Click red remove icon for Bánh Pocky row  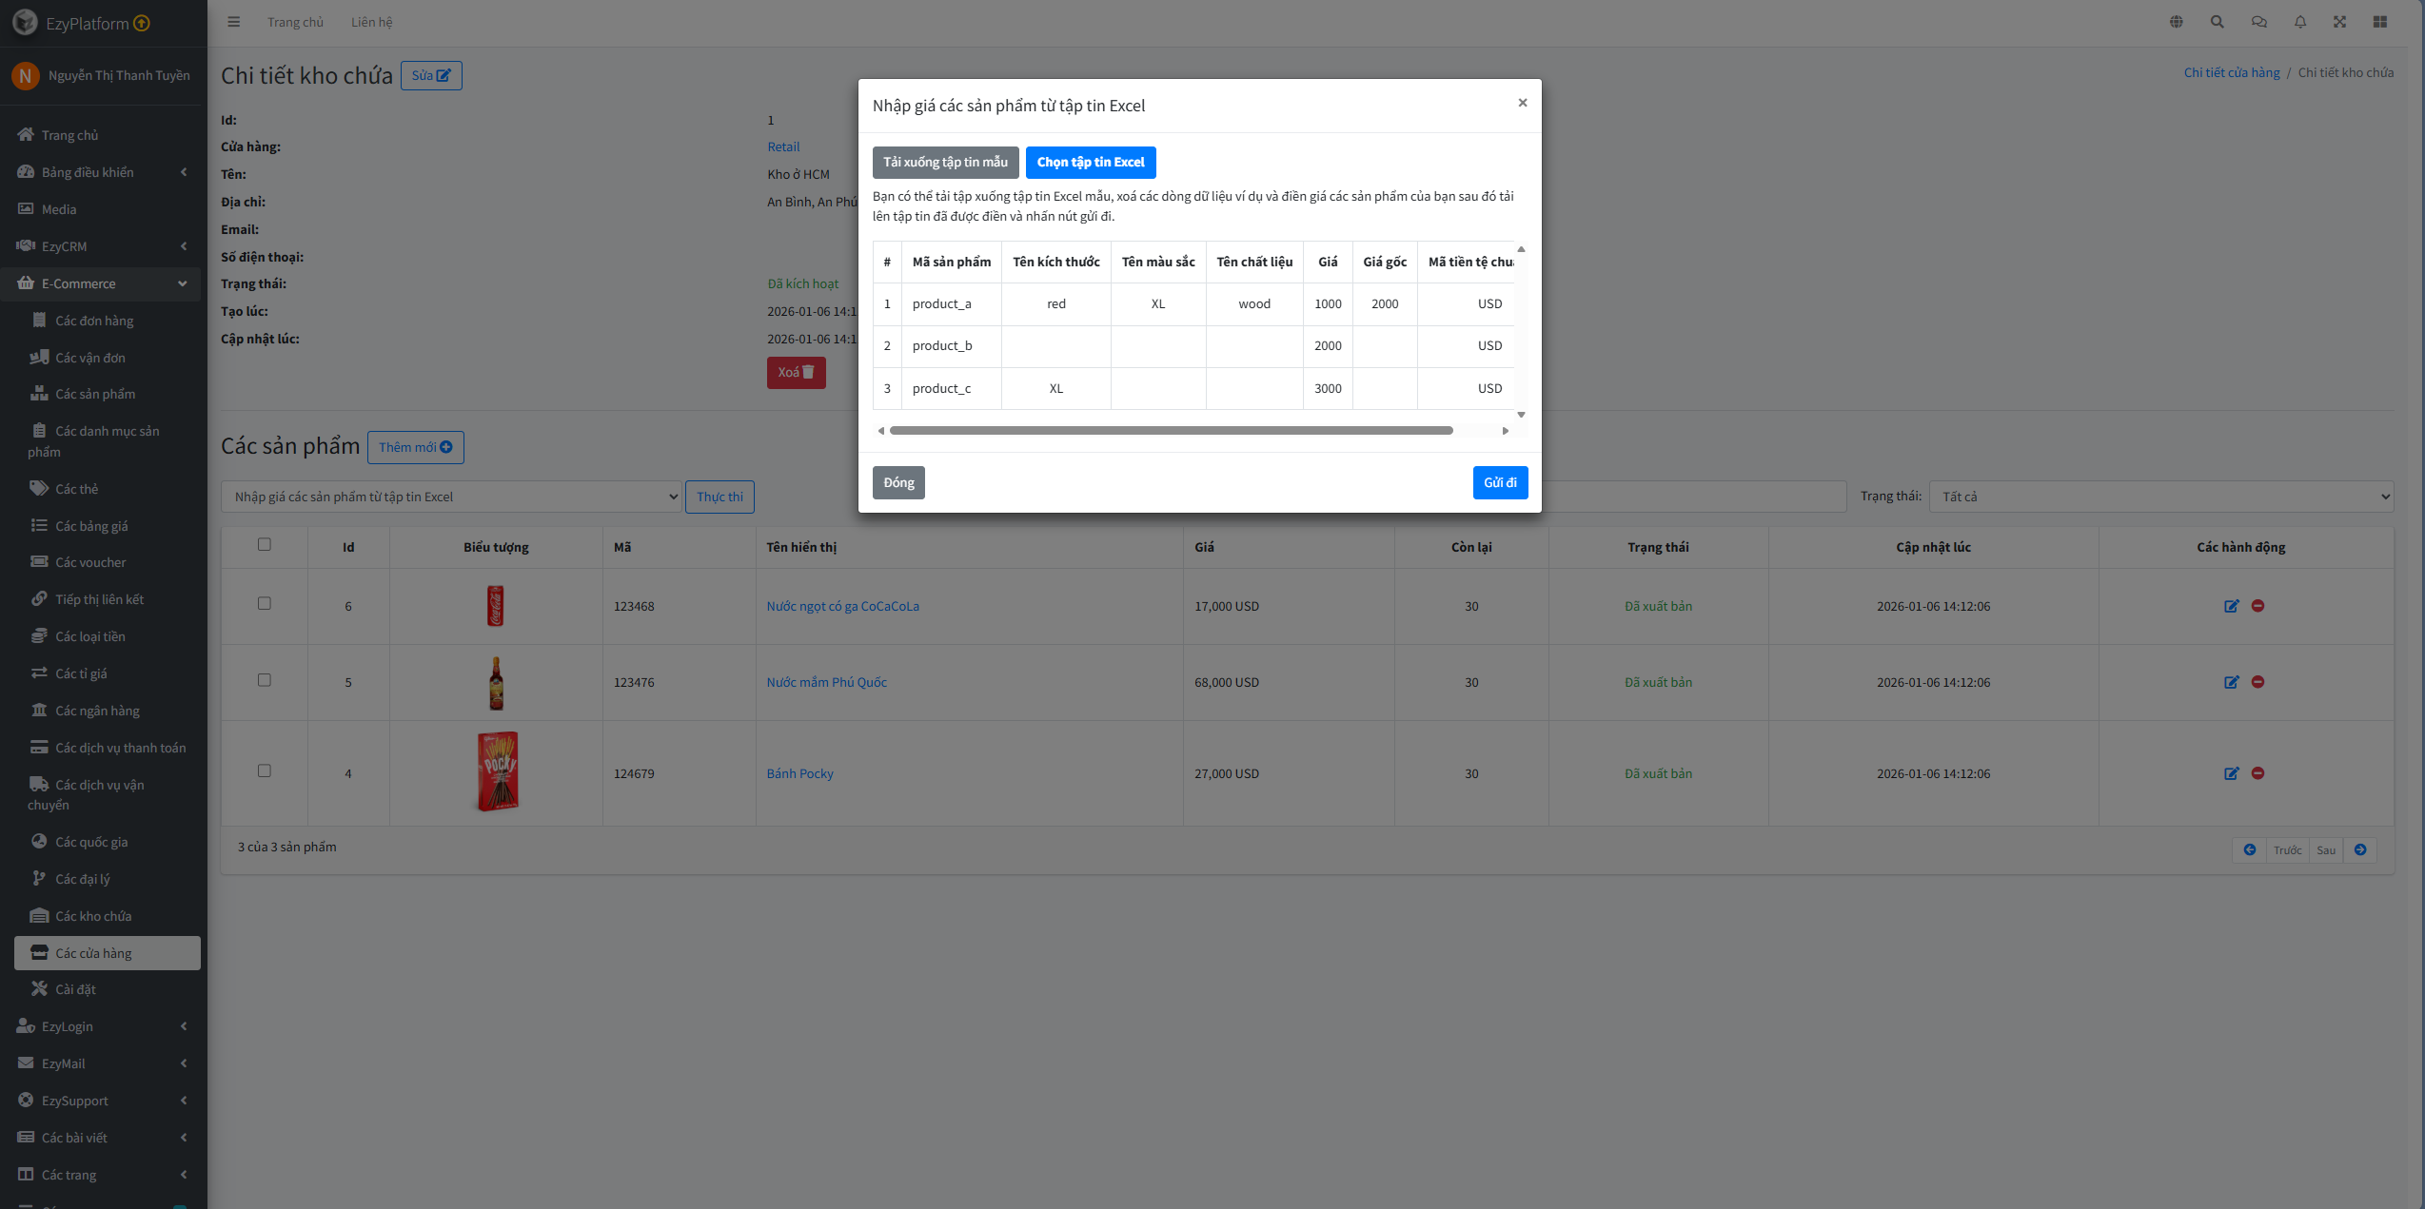2257,773
